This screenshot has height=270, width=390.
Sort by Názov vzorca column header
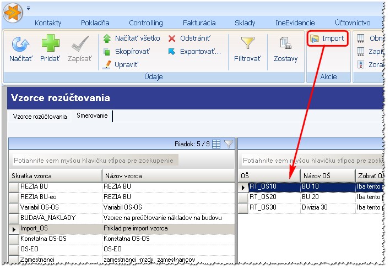click(x=169, y=176)
